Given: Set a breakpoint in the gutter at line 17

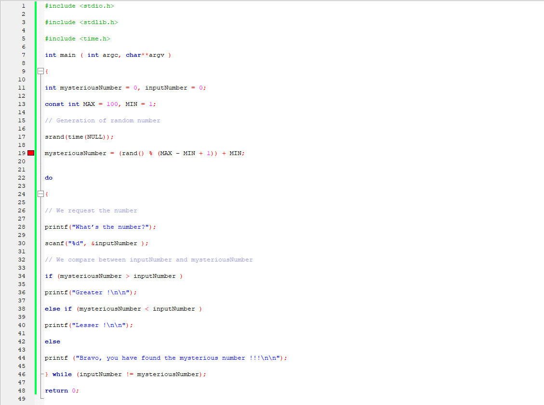Looking at the screenshot, I should (x=30, y=136).
